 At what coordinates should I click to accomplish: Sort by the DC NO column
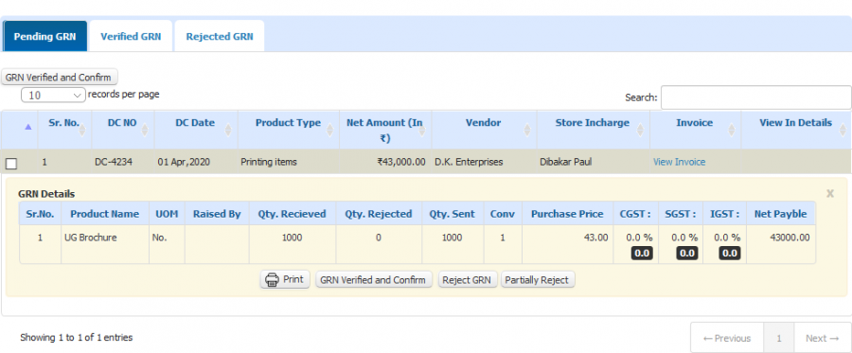pos(123,130)
